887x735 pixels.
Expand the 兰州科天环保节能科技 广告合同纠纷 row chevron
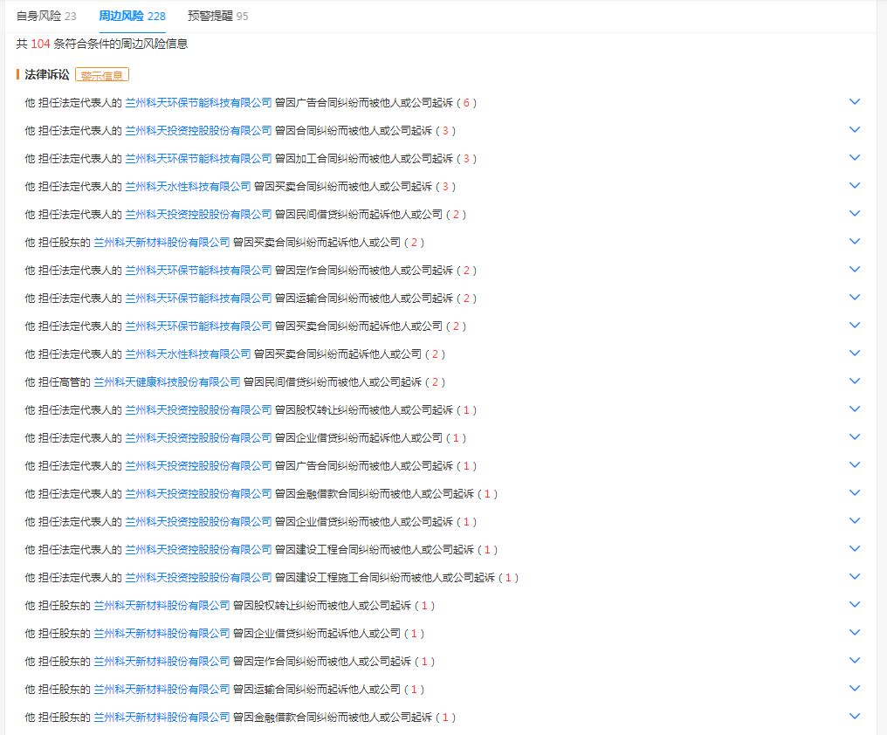click(x=855, y=102)
